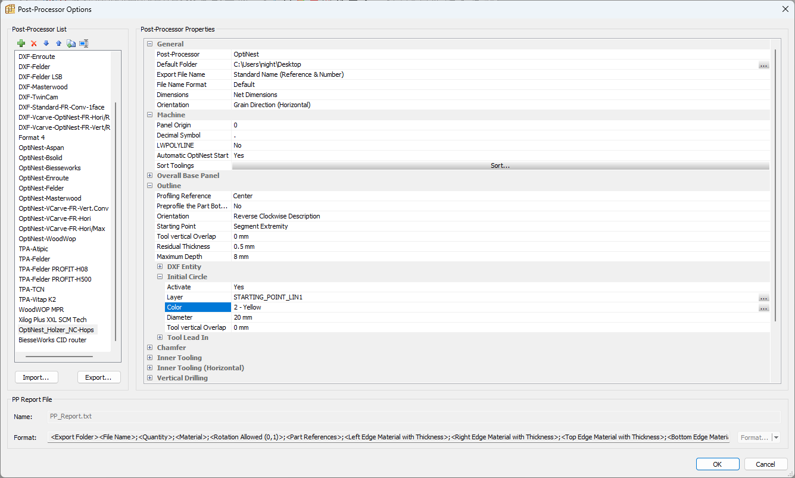Open the browse button for Default Folder
Screen dimensions: 795x478
tap(763, 65)
